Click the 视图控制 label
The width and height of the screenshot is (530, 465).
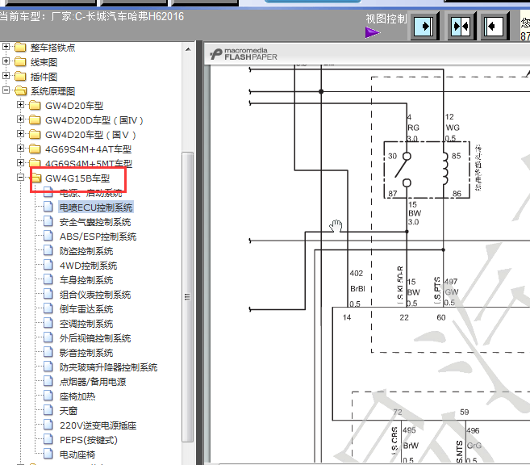tap(386, 19)
